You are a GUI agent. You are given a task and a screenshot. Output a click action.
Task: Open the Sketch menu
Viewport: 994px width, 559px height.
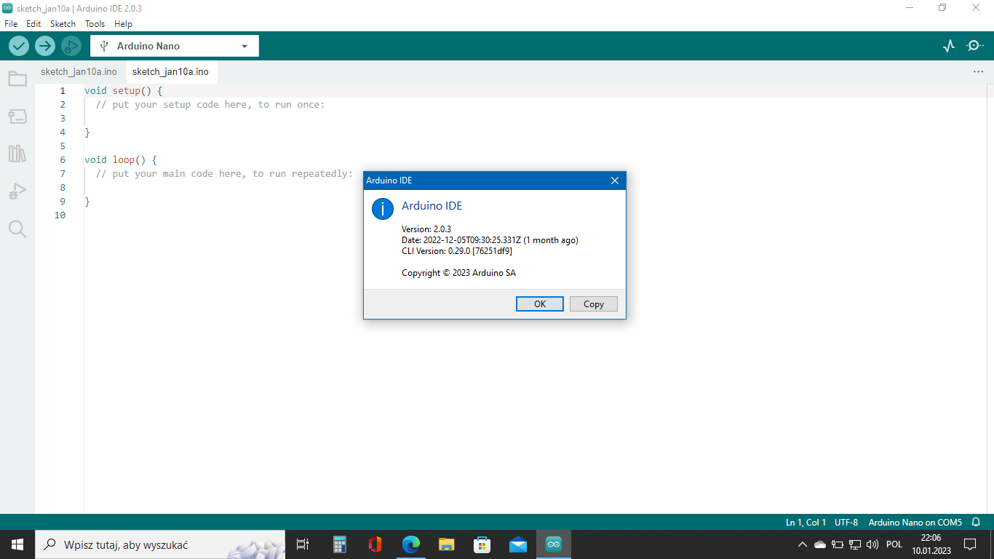(63, 24)
